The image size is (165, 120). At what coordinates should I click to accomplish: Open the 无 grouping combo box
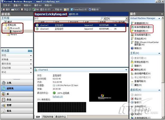coord(117,19)
